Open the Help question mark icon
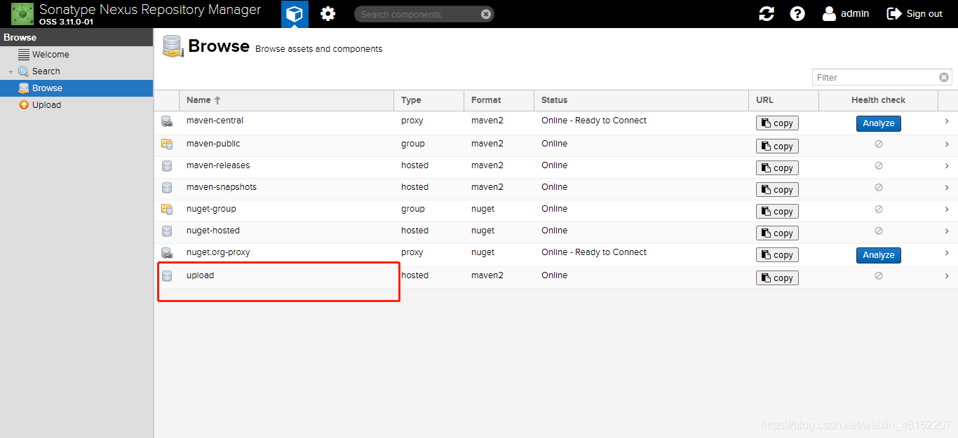Viewport: 958px width, 438px height. coord(797,14)
